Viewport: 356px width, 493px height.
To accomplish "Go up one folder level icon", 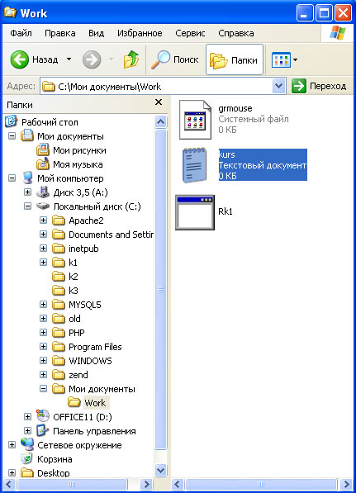I will point(131,59).
